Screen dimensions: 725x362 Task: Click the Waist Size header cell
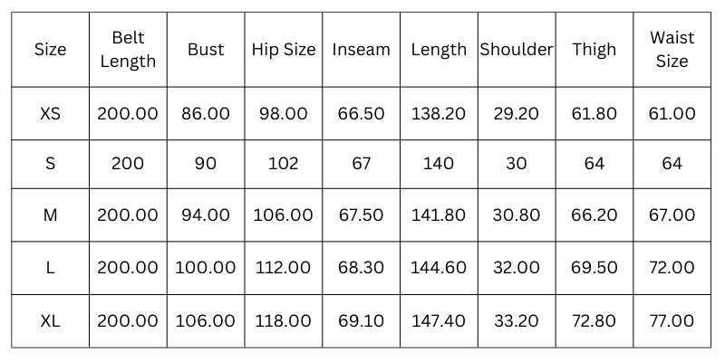click(x=672, y=50)
